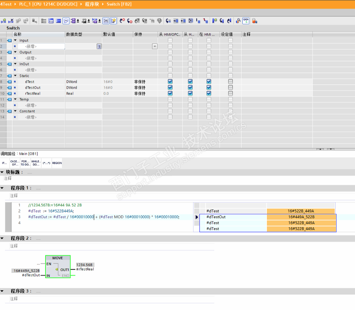Screen dimensions: 355x310
Task: Click 程序块 in the breadcrumb path
Action: [x=92, y=4]
